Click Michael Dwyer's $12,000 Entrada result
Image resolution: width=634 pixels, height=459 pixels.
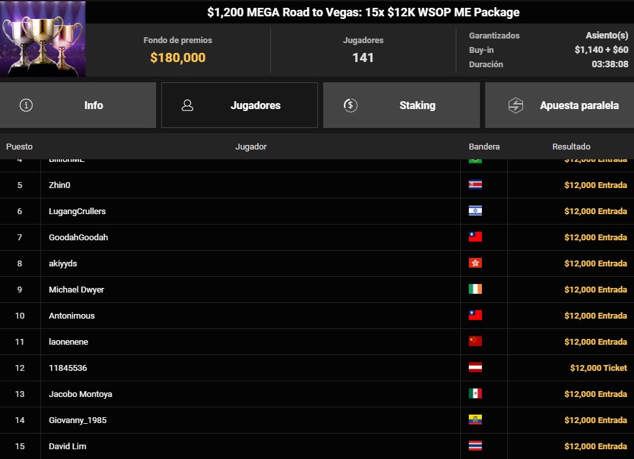pyautogui.click(x=595, y=289)
